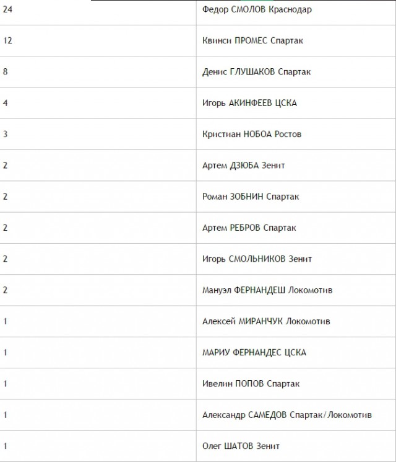Click Денис ГЛУШАКОВ Спартак text

point(256,71)
